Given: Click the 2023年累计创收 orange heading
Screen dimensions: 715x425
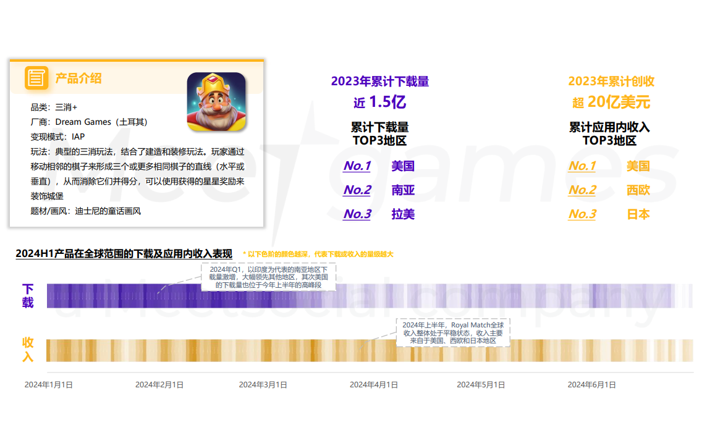Looking at the screenshot, I should [x=611, y=82].
